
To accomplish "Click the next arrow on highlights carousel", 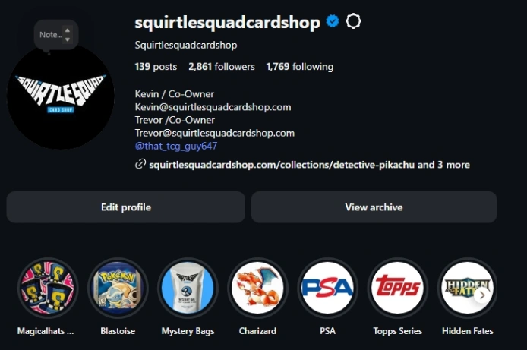I will [x=482, y=295].
